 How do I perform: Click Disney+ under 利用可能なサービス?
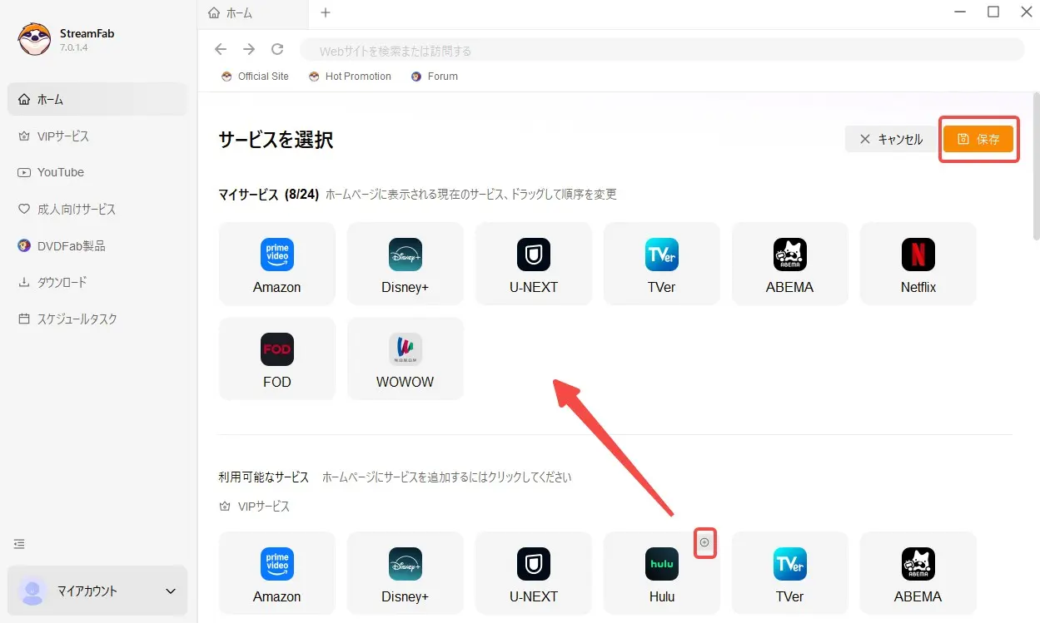(x=406, y=573)
